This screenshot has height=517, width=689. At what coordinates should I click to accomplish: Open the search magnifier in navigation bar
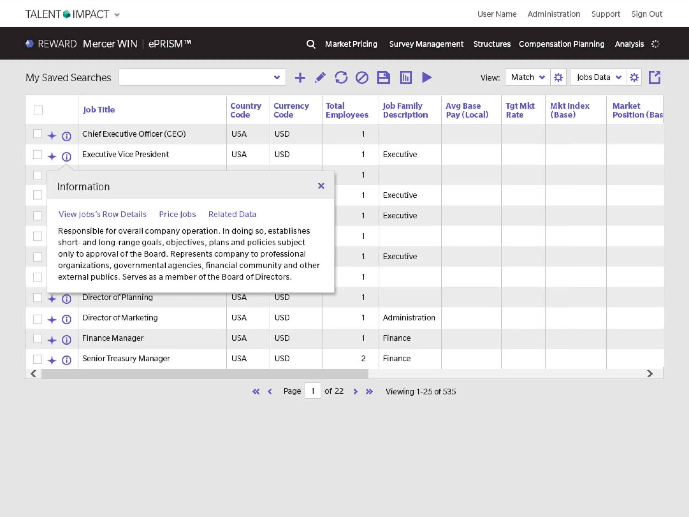[311, 44]
